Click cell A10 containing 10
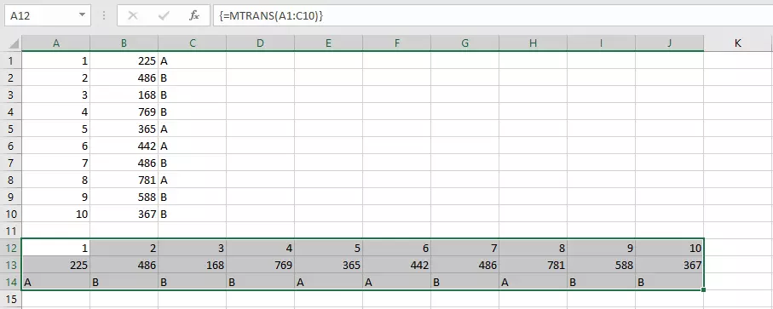 point(56,214)
